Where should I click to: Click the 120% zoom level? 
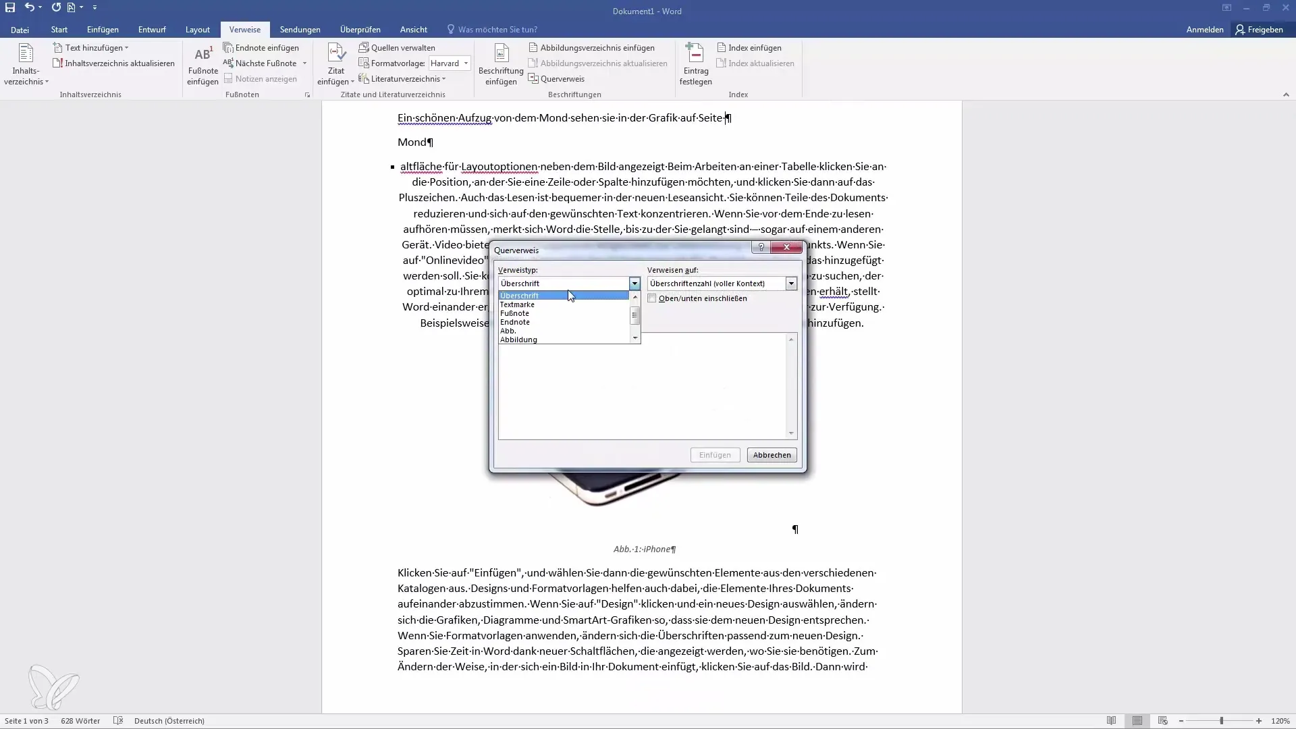[1280, 721]
